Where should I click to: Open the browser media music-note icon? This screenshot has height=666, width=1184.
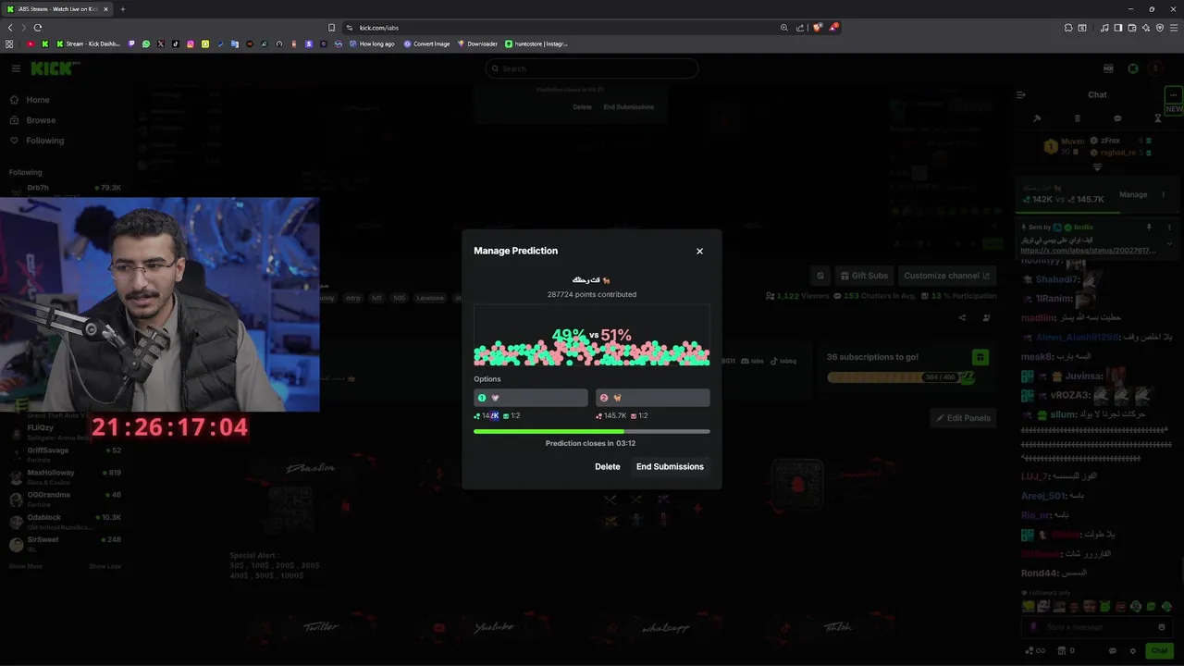pyautogui.click(x=1104, y=28)
